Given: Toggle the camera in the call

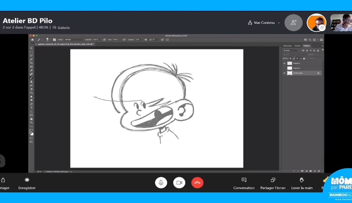Looking at the screenshot, I should [x=179, y=183].
